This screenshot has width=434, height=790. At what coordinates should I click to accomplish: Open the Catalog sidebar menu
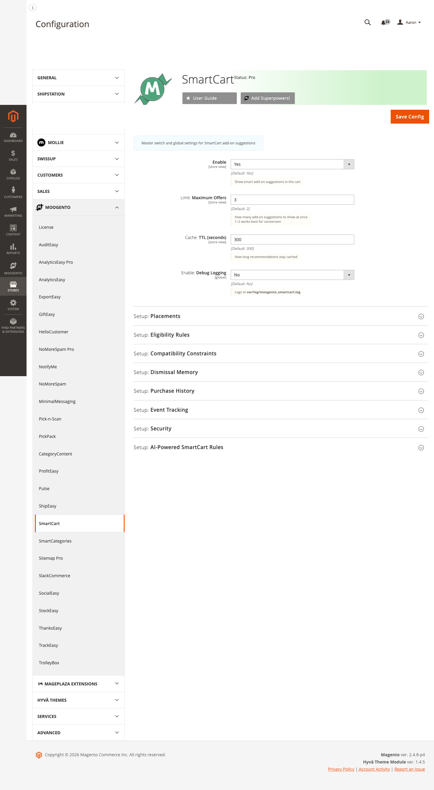[13, 175]
